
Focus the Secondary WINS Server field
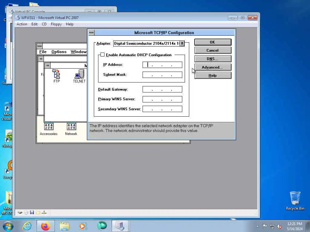(x=162, y=109)
